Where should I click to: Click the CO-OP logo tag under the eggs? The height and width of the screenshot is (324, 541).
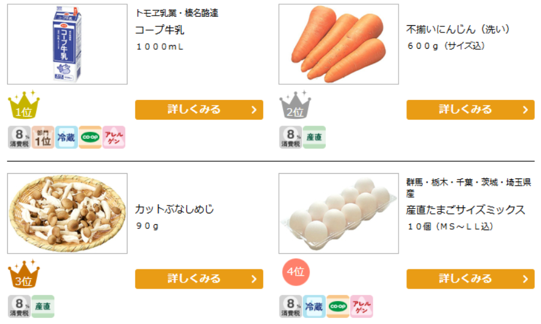coord(338,307)
